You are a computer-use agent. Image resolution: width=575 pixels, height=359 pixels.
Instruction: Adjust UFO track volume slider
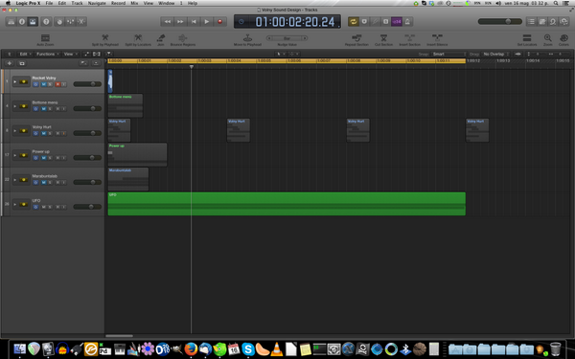pos(87,207)
